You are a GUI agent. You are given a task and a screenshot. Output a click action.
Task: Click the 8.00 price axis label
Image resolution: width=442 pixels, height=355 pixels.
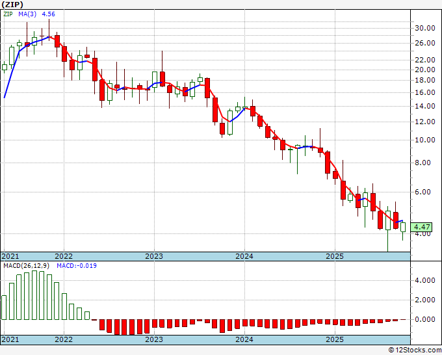pos(423,163)
